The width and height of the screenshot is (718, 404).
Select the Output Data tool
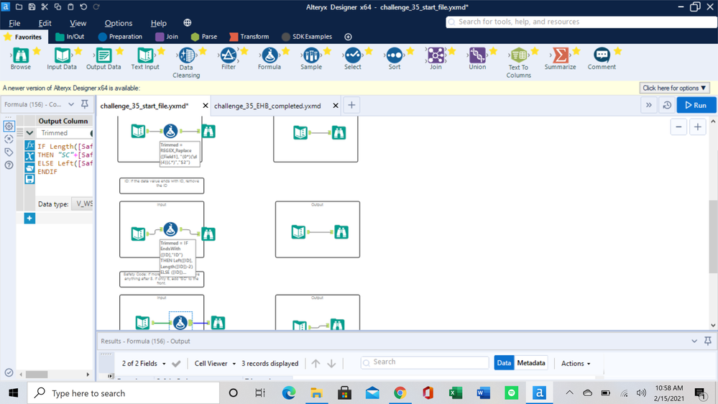103,56
